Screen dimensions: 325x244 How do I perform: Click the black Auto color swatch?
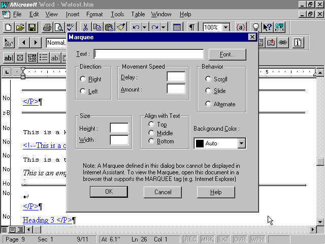(200, 143)
